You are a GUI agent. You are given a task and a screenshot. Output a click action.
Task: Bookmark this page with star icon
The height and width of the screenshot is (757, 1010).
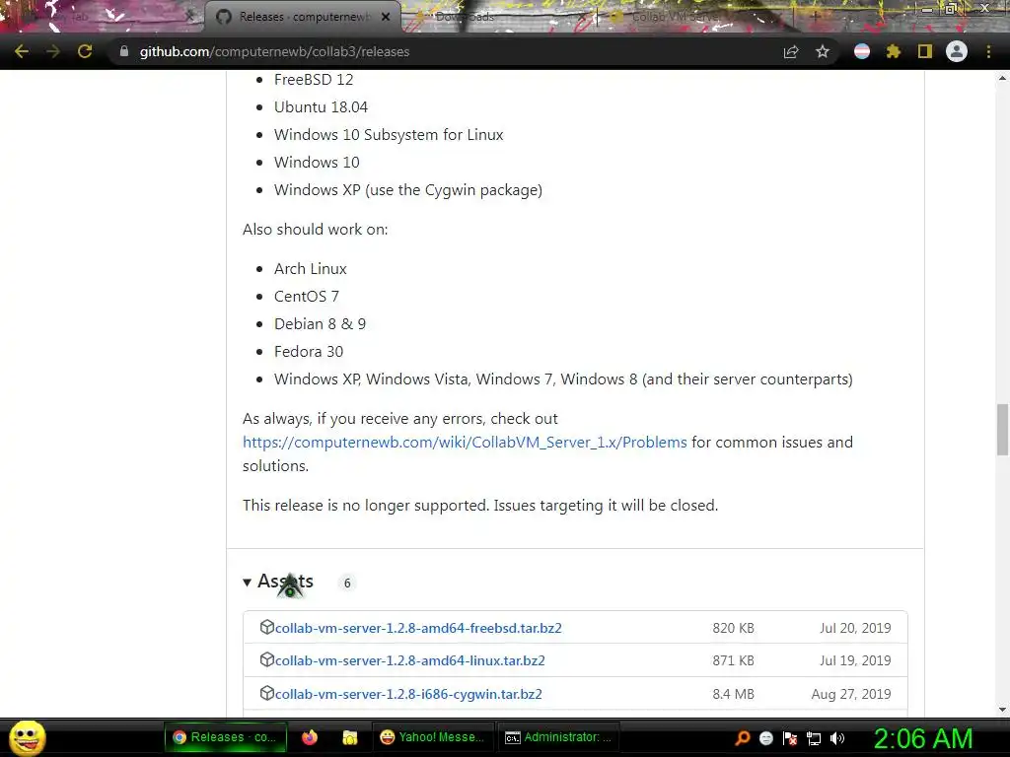[x=823, y=51]
